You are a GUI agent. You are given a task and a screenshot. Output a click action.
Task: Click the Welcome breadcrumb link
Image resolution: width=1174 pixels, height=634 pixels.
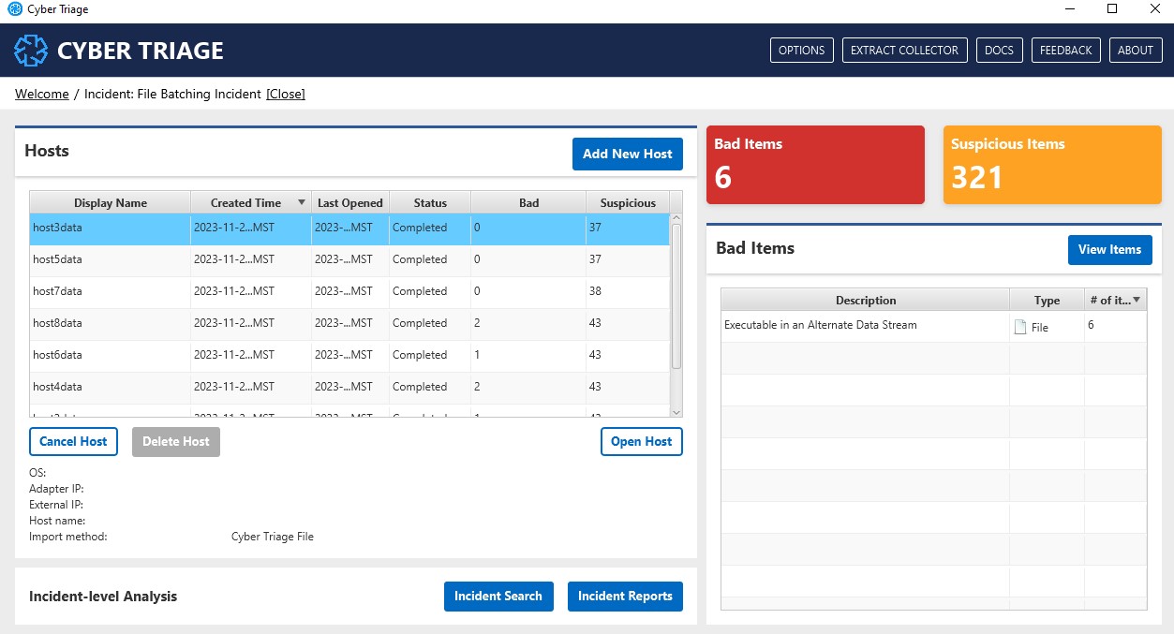42,94
